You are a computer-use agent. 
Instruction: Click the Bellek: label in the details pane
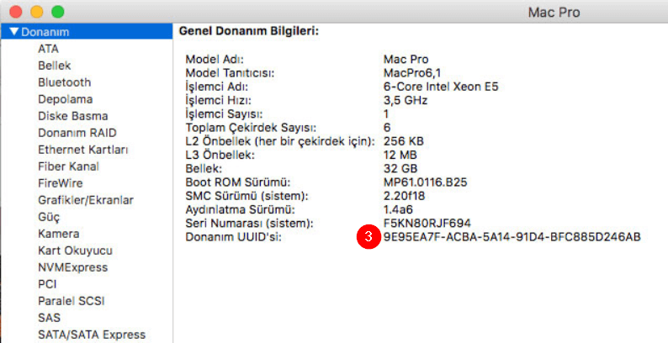coord(204,169)
